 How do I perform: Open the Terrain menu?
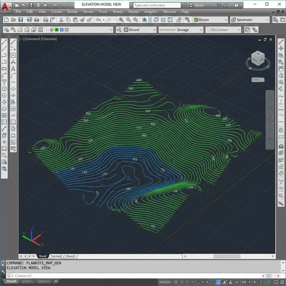88,12
